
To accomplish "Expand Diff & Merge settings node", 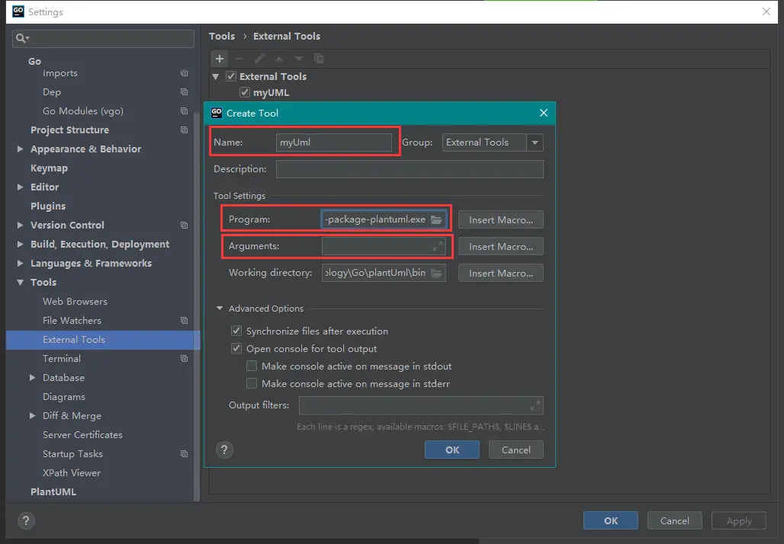I will pyautogui.click(x=33, y=415).
